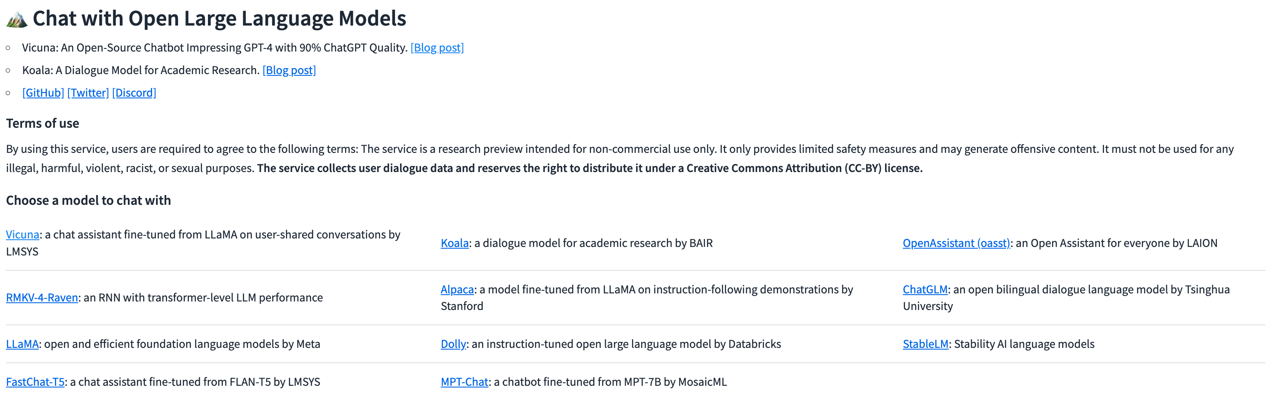Click the LLaMA model link
The image size is (1274, 396).
pyautogui.click(x=22, y=344)
